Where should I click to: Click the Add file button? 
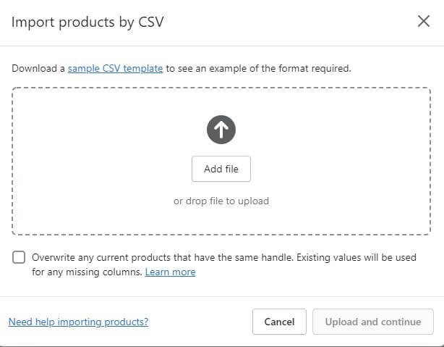(x=221, y=169)
